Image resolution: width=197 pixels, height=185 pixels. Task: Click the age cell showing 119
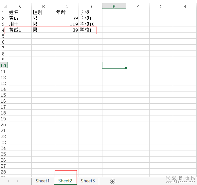point(67,24)
